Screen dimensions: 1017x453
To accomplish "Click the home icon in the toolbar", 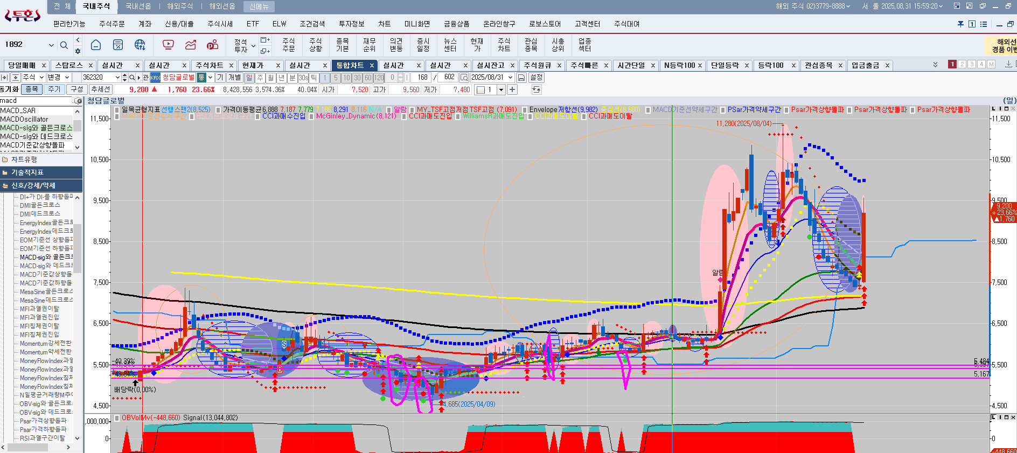I will pyautogui.click(x=96, y=45).
